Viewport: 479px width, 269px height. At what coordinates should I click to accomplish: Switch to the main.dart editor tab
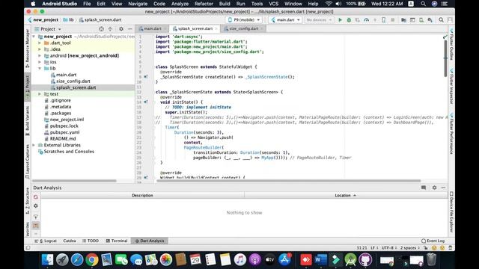152,28
